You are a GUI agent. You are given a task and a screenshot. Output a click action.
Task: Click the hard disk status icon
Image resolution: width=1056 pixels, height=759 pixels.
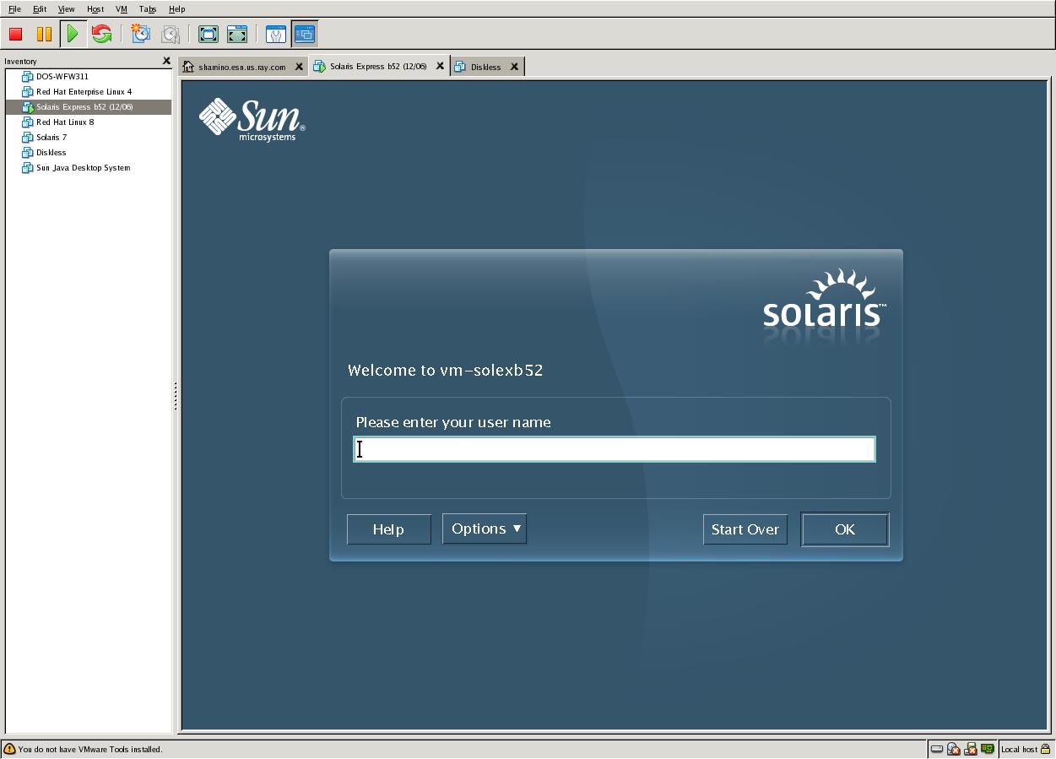coord(937,749)
